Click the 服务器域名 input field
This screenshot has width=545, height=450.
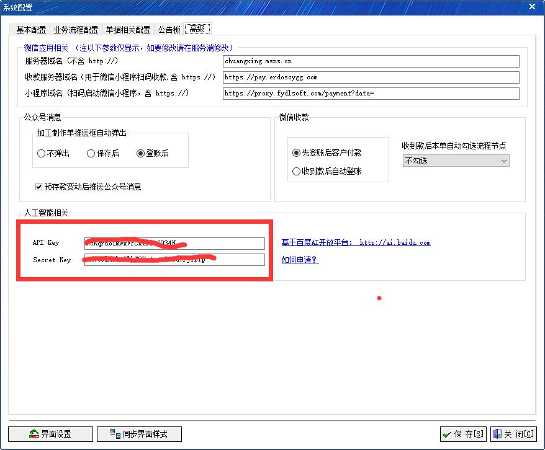371,61
